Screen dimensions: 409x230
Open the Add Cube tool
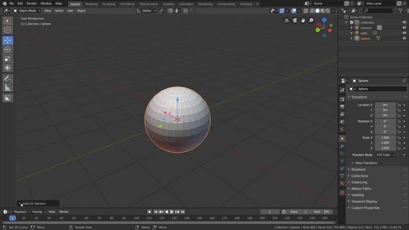coord(8,98)
